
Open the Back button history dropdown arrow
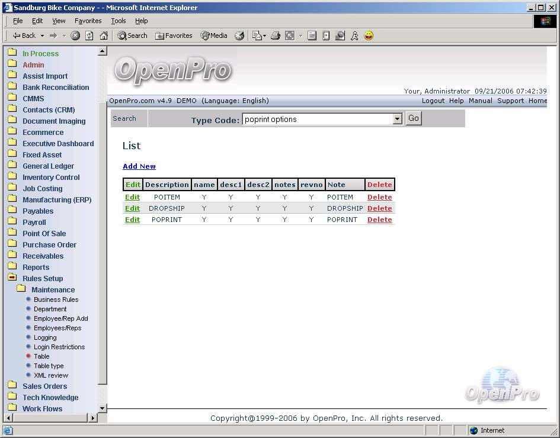pos(41,36)
